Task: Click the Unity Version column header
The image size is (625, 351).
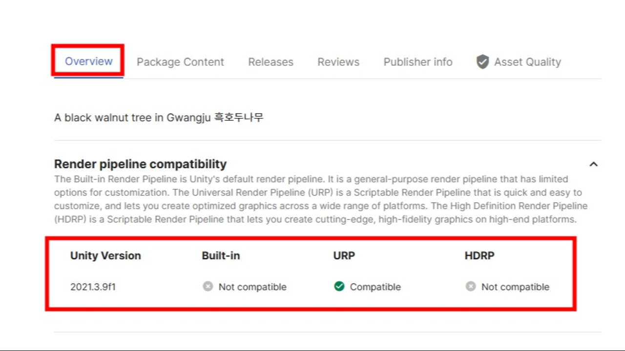Action: coord(105,255)
